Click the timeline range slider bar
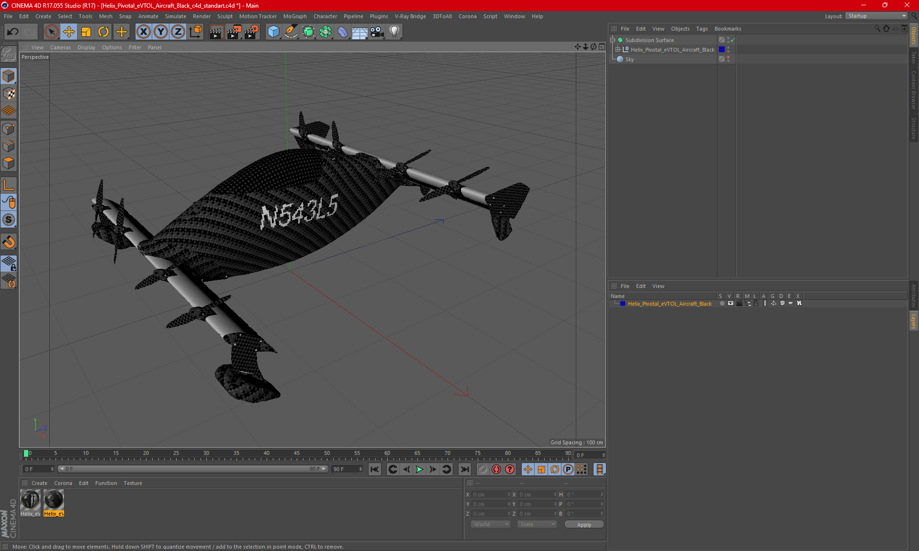 coord(193,469)
